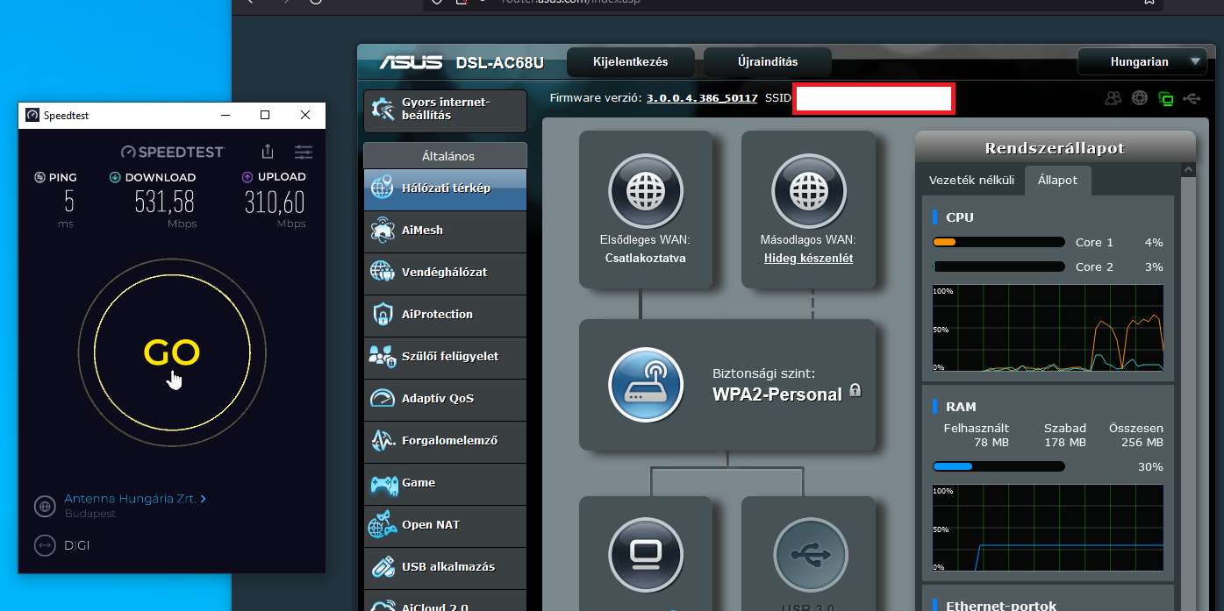The width and height of the screenshot is (1224, 611).
Task: Click the Speedtest logo text
Action: 173,153
